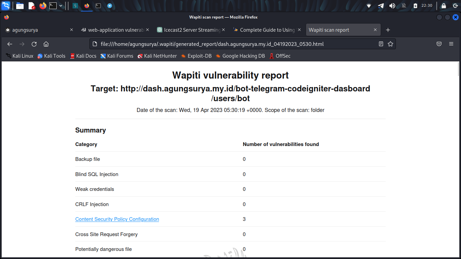Click the volume speaker icon
Viewport: 461px width, 259px height.
click(392, 6)
